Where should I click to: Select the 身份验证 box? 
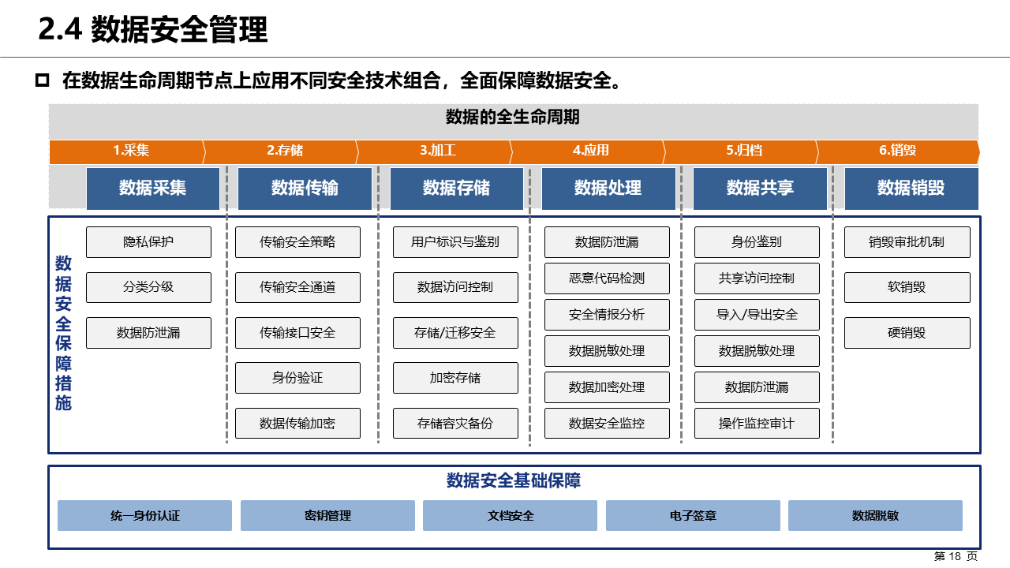(x=297, y=378)
